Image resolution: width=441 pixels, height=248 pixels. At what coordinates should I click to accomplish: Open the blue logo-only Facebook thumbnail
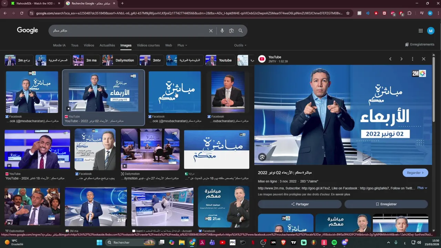[x=175, y=92]
